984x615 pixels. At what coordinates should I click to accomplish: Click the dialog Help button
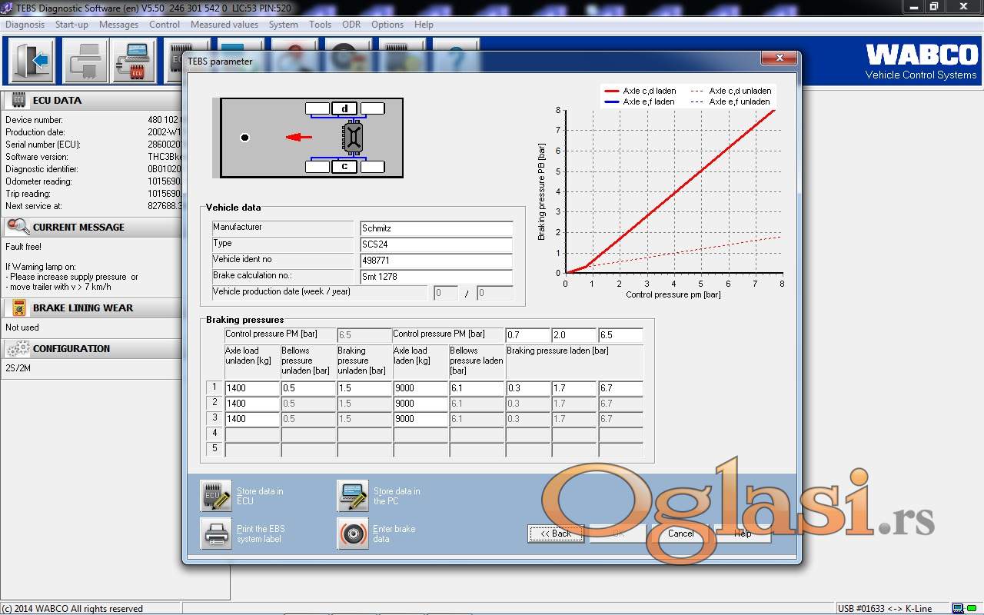[x=743, y=534]
